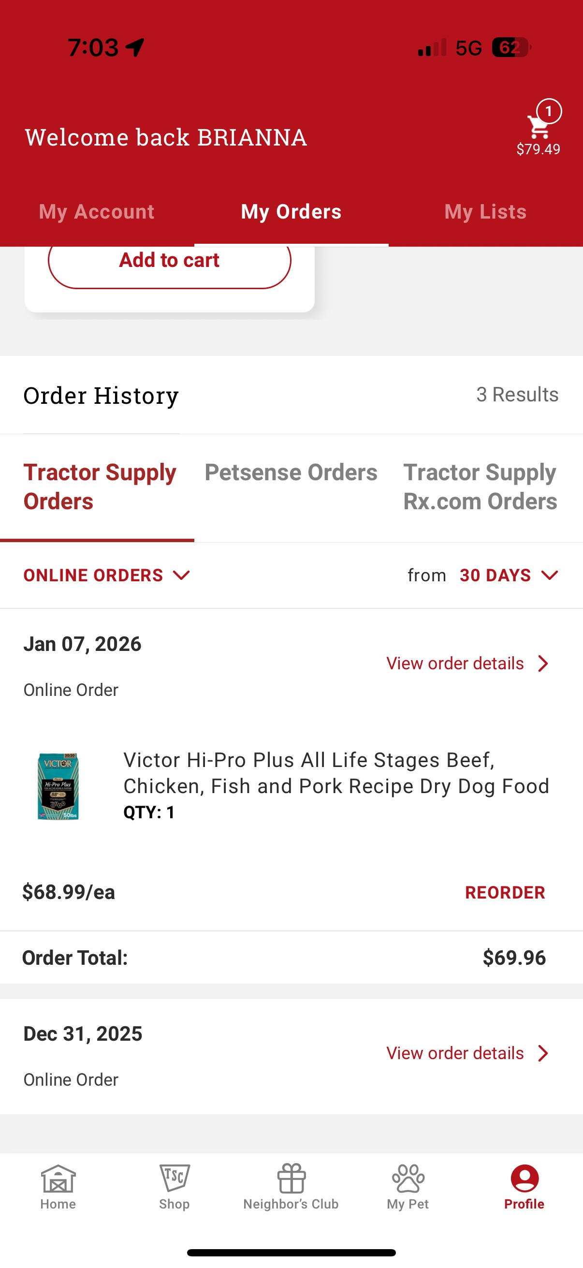Viewport: 583px width, 1268px height.
Task: Switch to My Account tab
Action: [96, 212]
